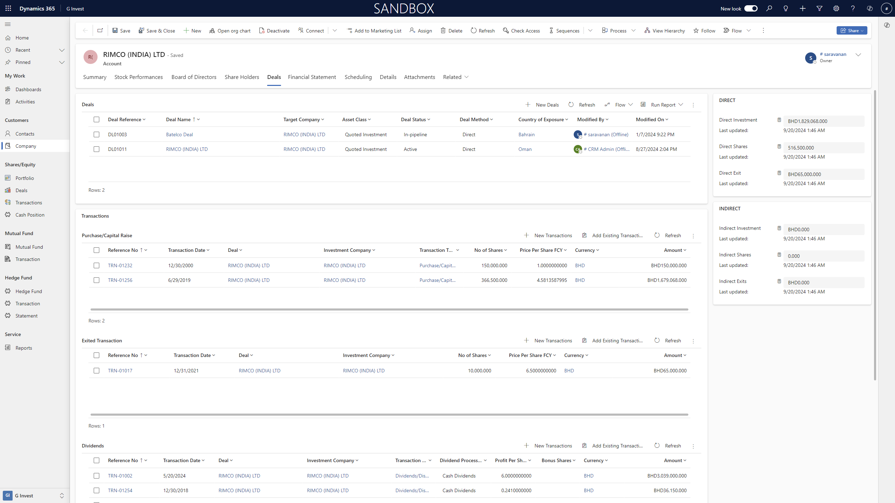This screenshot has height=503, width=895.
Task: Switch to the Share Holders tab
Action: coord(242,77)
